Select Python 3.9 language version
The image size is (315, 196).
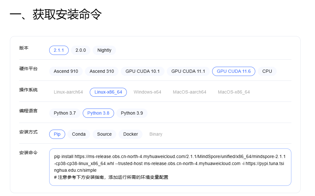pos(132,113)
